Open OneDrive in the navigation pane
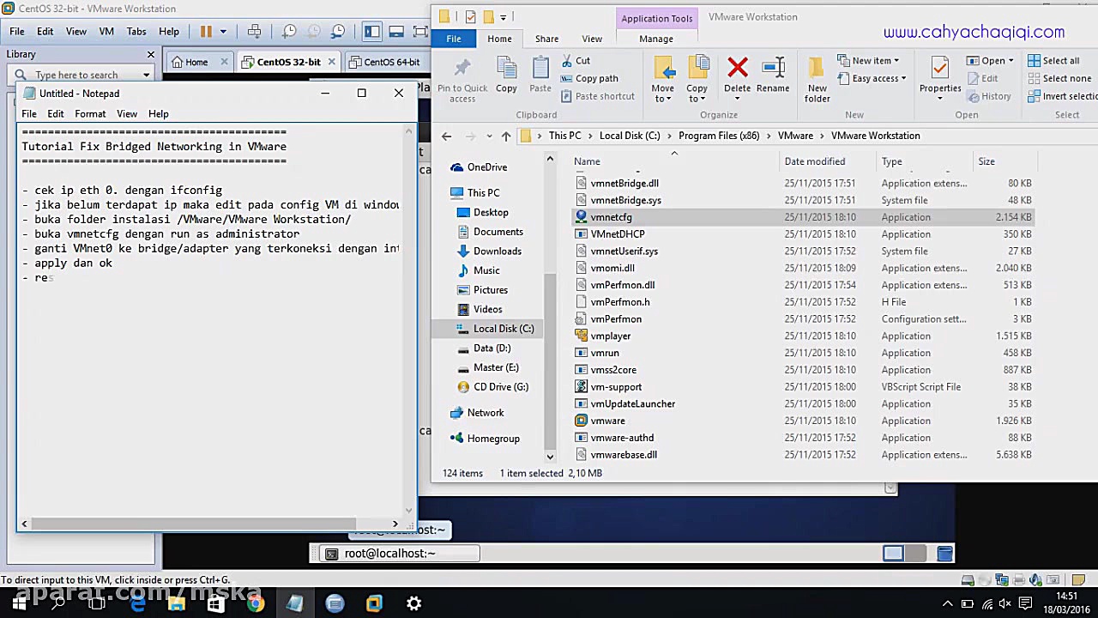 point(487,167)
